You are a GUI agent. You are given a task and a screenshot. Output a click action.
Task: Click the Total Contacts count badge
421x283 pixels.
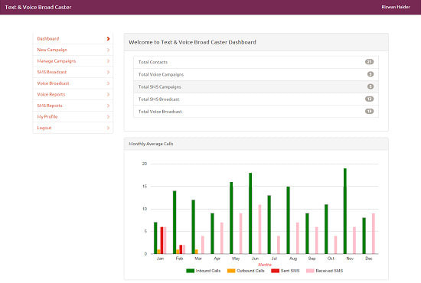[369, 62]
